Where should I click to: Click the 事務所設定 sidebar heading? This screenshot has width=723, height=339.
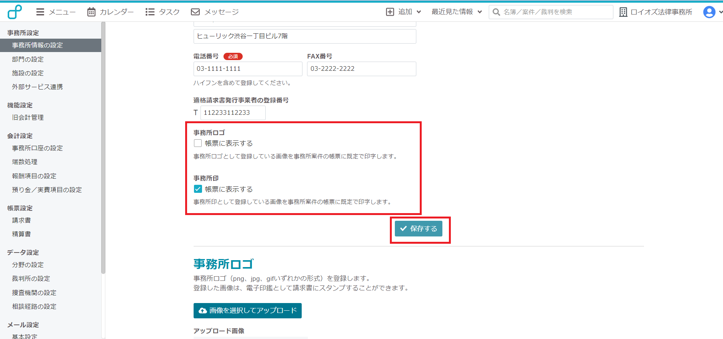23,33
